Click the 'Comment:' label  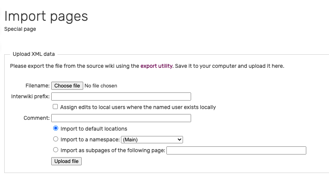tap(37, 118)
